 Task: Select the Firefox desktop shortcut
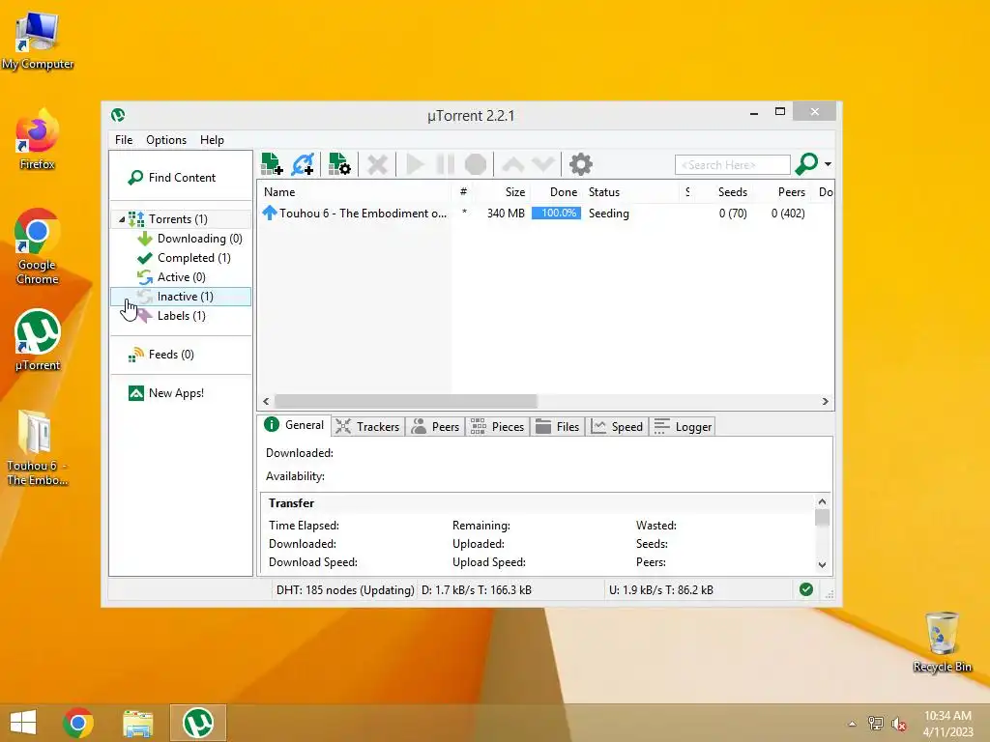(38, 140)
